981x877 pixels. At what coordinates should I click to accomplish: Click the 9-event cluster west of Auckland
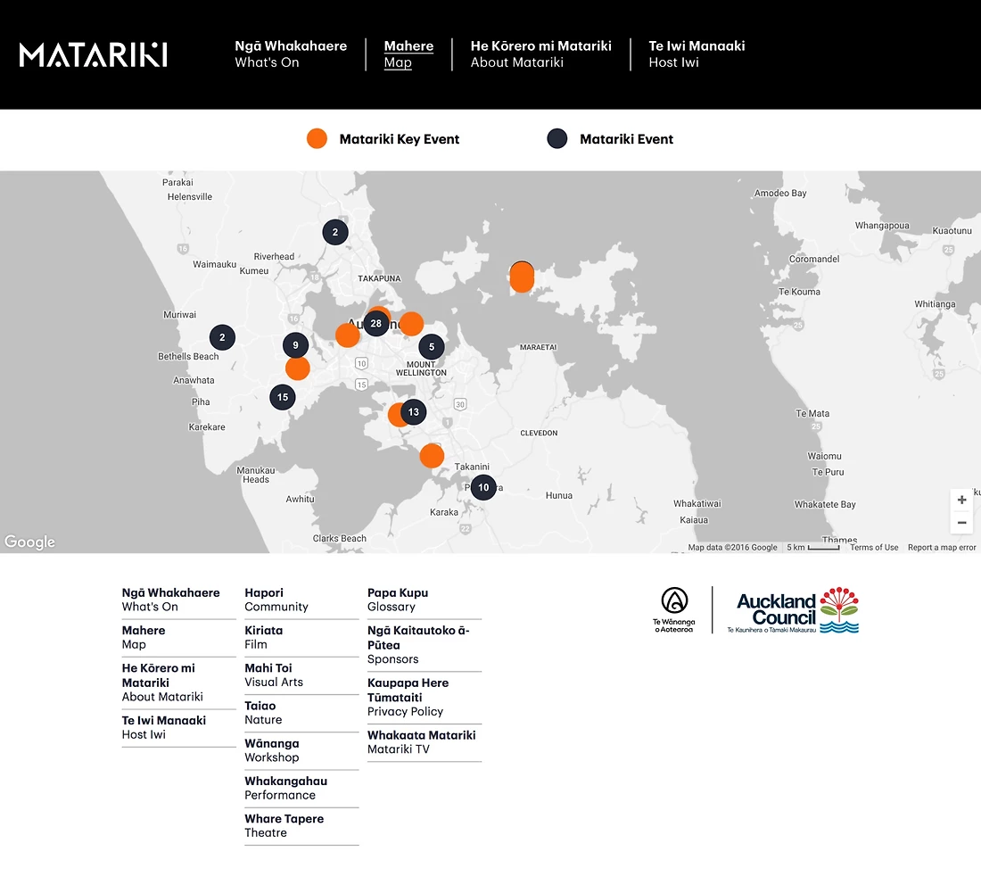295,344
